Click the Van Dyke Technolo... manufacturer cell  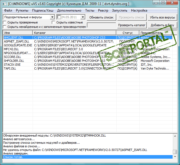(x=156, y=68)
